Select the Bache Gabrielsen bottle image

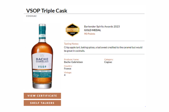tap(42, 56)
